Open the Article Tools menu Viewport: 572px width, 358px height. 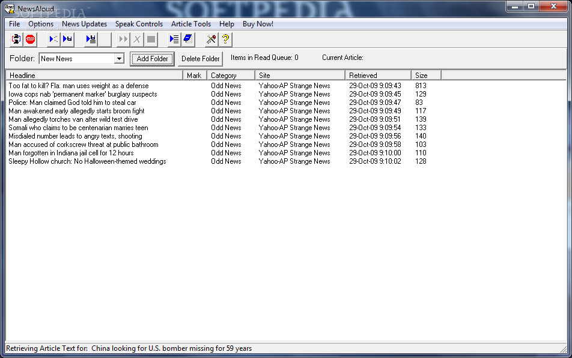191,24
